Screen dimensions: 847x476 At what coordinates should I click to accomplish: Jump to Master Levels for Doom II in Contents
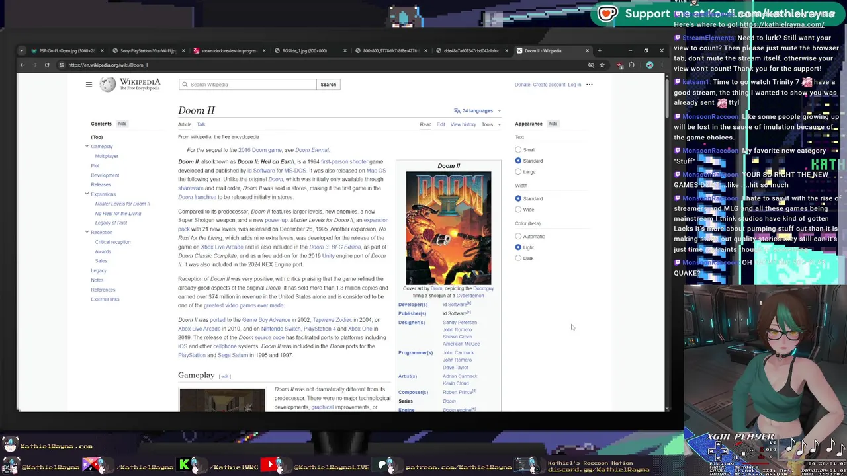pos(122,204)
